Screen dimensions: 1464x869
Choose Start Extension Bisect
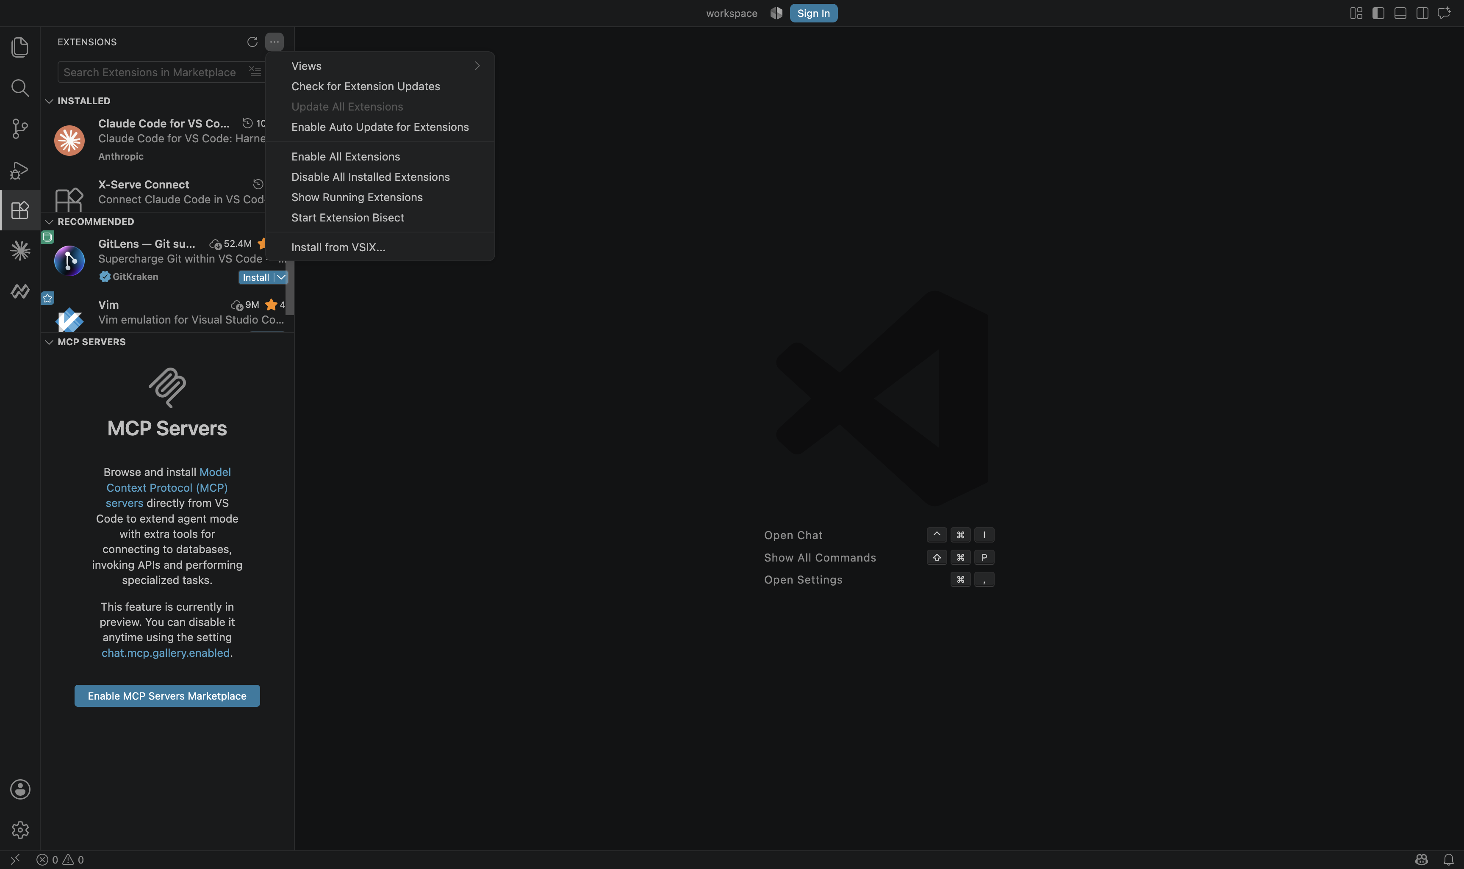coord(380,217)
